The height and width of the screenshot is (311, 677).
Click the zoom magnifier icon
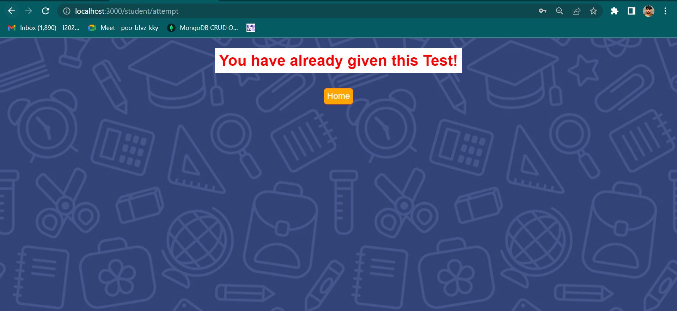(x=560, y=11)
